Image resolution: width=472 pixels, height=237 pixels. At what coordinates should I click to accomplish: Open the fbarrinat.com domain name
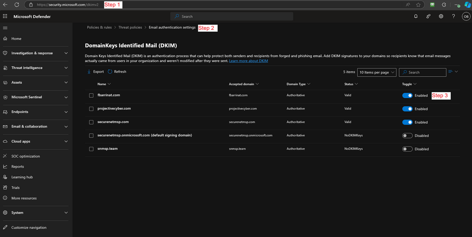click(109, 95)
